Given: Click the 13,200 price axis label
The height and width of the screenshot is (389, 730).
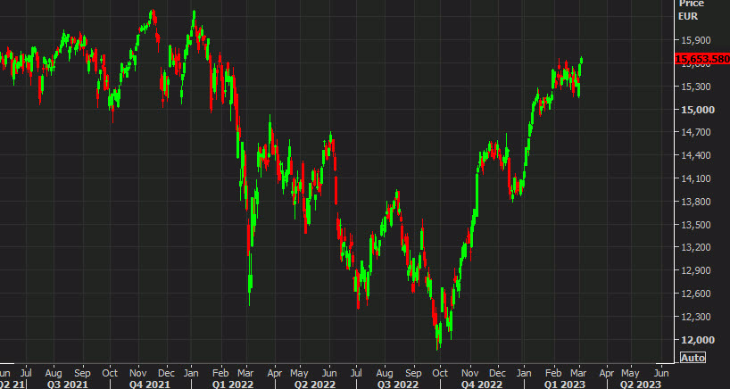Looking at the screenshot, I should coord(695,247).
